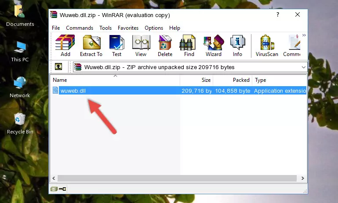The width and height of the screenshot is (338, 203).
Task: Click the Extract To toolbar icon
Action: pyautogui.click(x=91, y=45)
